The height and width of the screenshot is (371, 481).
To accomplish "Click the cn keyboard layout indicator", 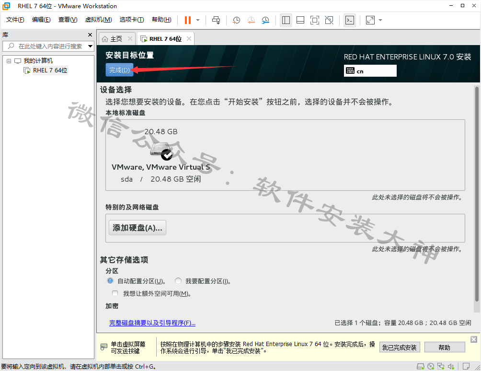I will (x=370, y=71).
